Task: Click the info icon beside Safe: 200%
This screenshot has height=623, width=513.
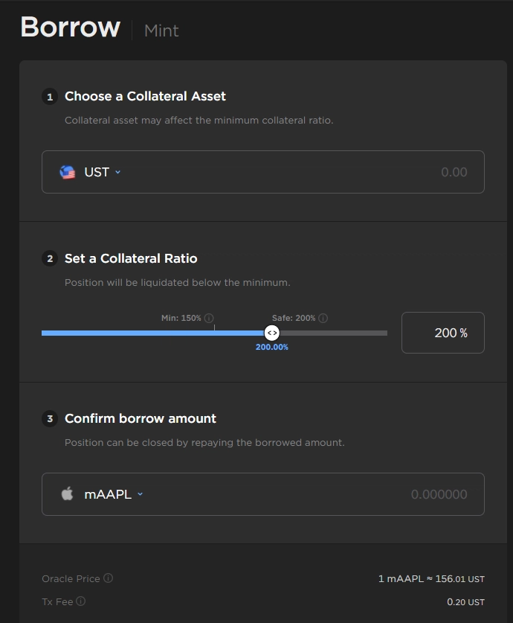Action: 323,318
